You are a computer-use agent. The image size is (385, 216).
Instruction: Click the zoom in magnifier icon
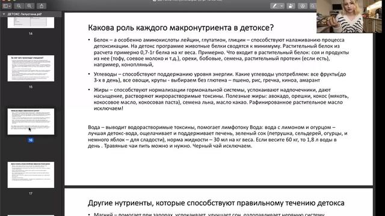[29, 6]
